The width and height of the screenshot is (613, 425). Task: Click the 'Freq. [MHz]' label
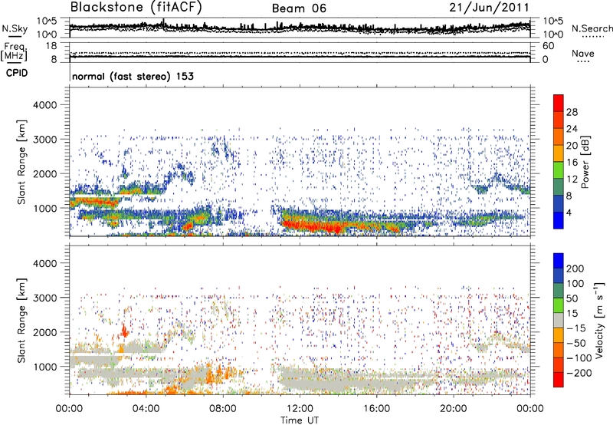coord(14,52)
